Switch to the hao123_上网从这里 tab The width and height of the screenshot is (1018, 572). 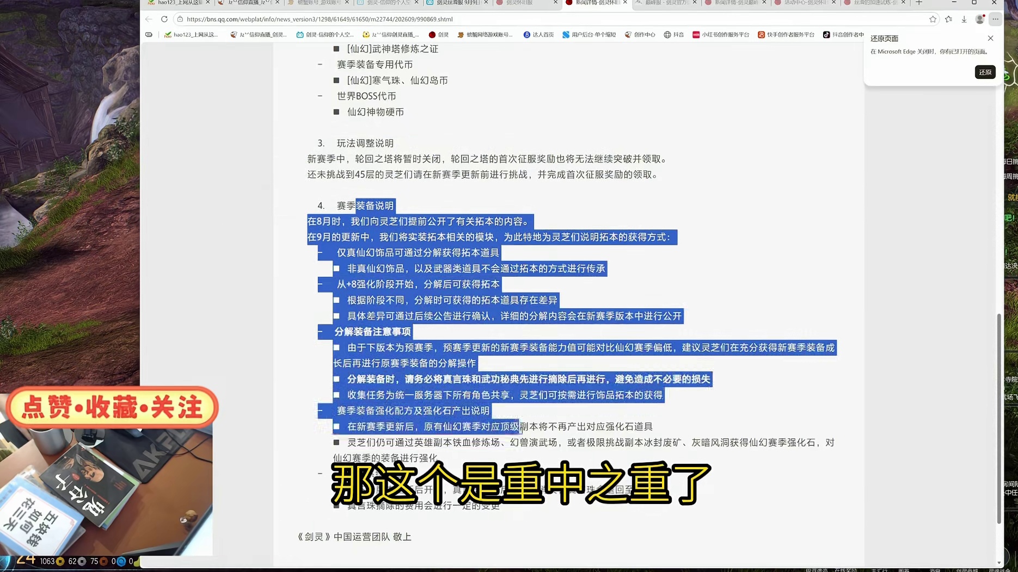point(180,3)
